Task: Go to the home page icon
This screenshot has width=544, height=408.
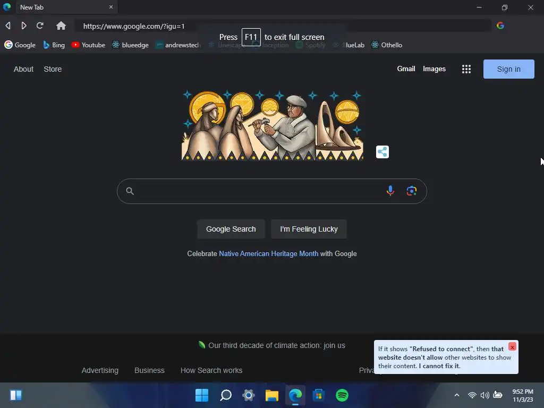Action: click(x=61, y=25)
